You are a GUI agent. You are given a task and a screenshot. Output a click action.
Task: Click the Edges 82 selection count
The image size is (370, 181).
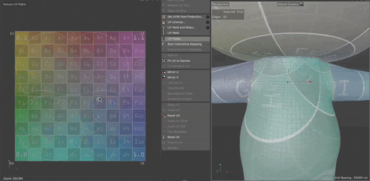click(x=220, y=17)
